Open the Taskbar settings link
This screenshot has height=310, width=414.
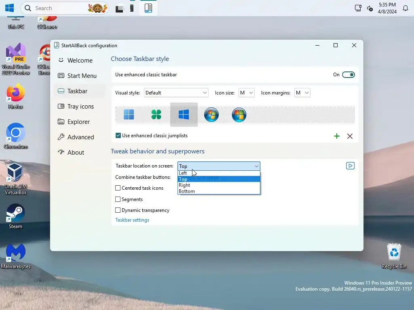tap(132, 220)
